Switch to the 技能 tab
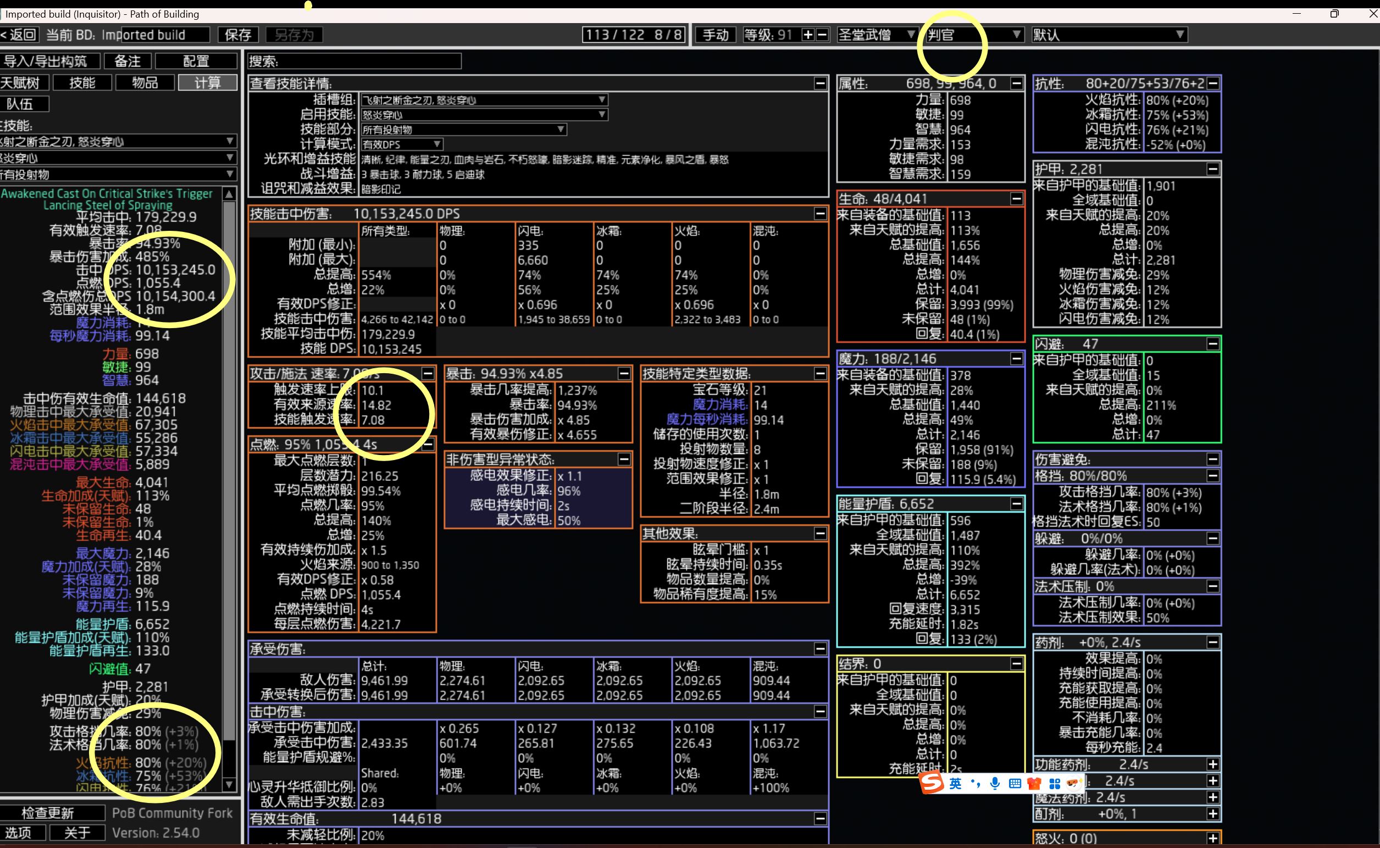The width and height of the screenshot is (1380, 848). (x=82, y=83)
